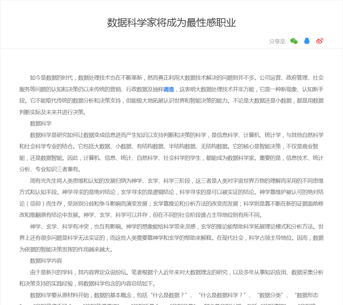Image resolution: width=343 pixels, height=305 pixels.
Task: Share the article via the QQ penguin icon
Action: click(x=307, y=41)
